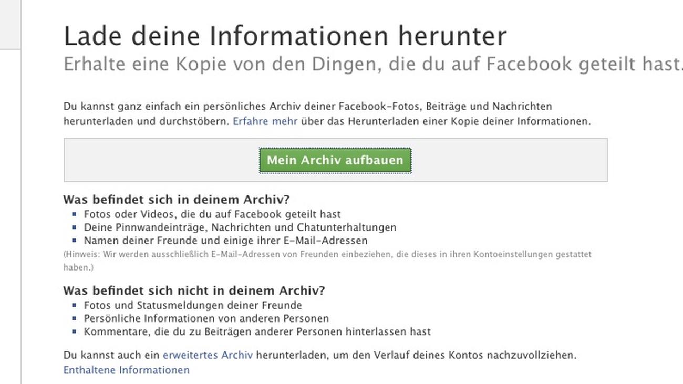The height and width of the screenshot is (384, 683).
Task: Click the "Persönliche Informationen von anderen Personen" text
Action: 206,318
